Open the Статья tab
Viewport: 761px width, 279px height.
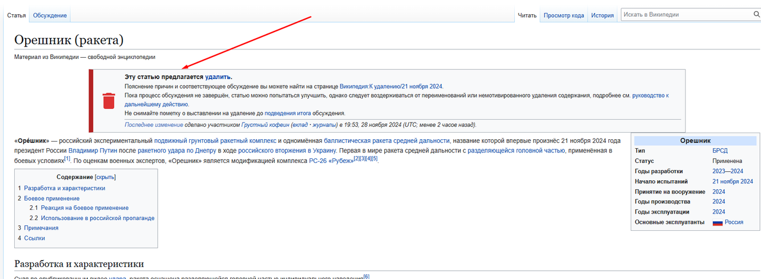16,15
